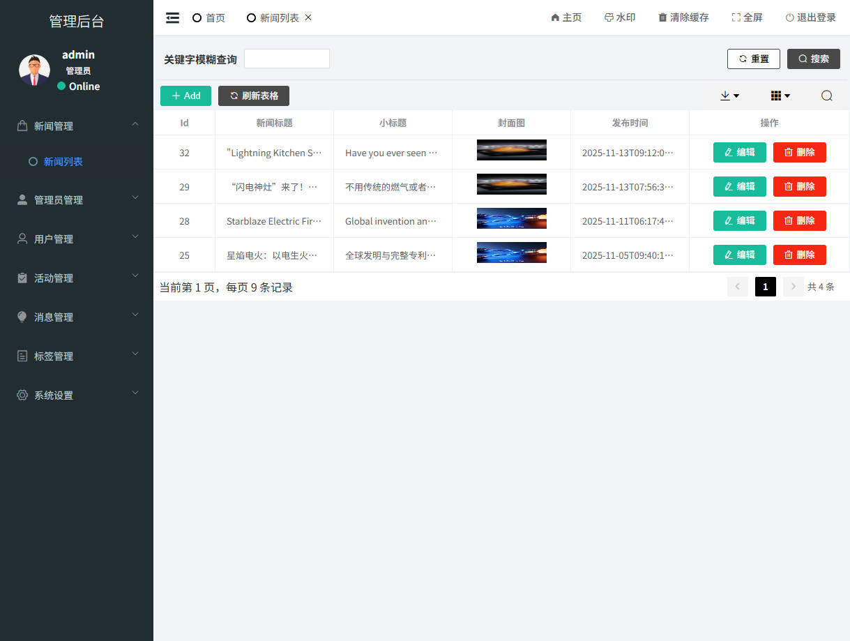Edit the news row with Id 28
Image resolution: width=850 pixels, height=641 pixels.
739,220
